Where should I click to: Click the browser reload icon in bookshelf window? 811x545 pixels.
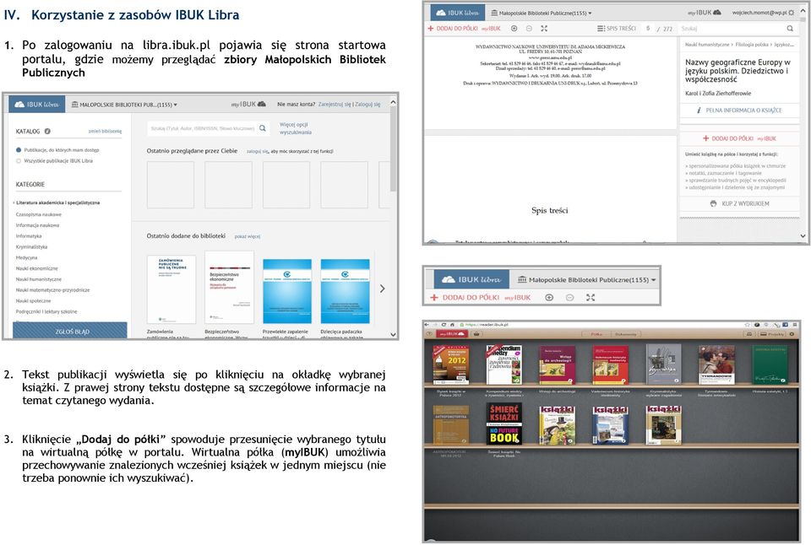click(x=444, y=325)
